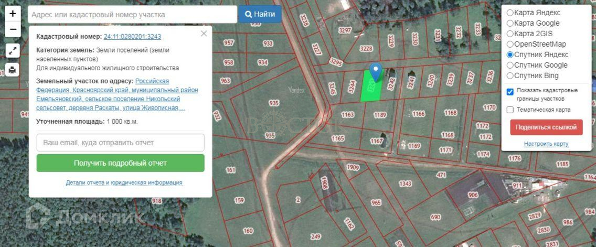Click the blue location pin marker
This screenshot has height=247, width=596.
tap(376, 72)
